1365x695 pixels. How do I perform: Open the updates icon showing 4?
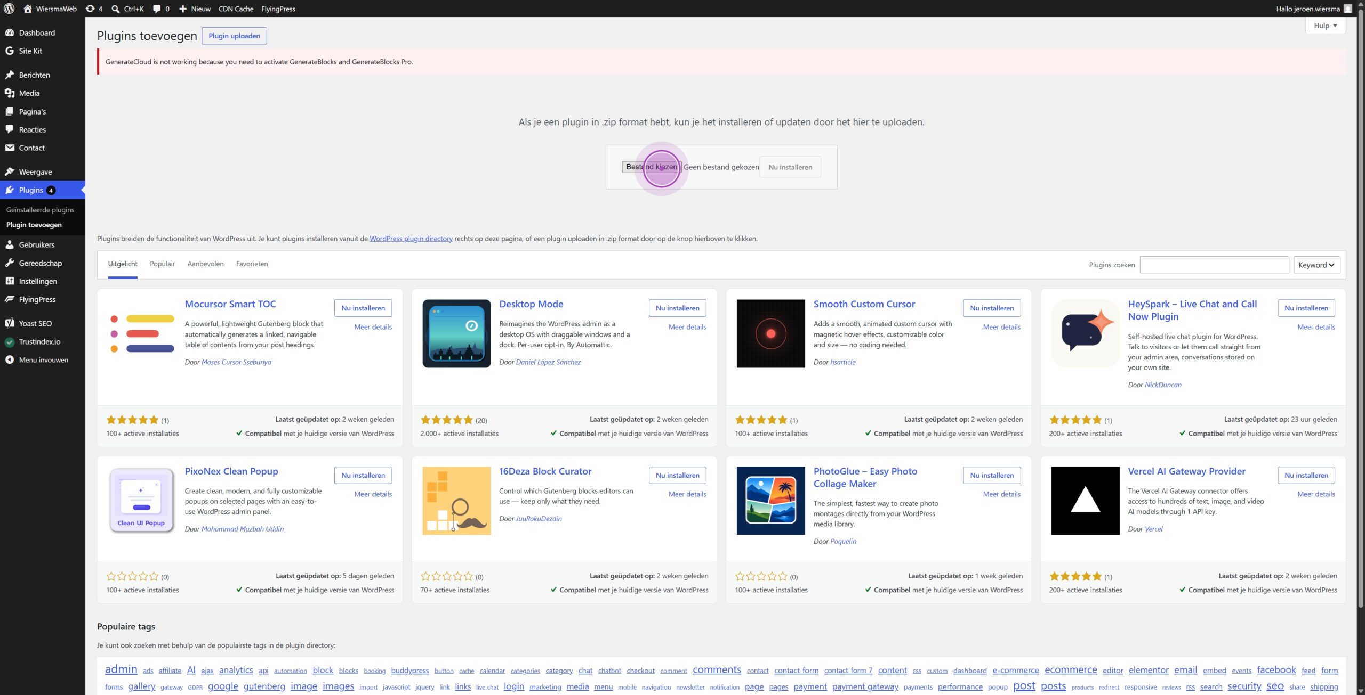[90, 9]
